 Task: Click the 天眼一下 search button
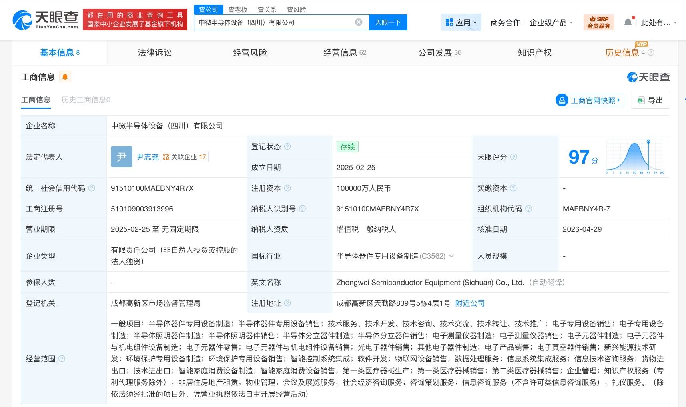click(x=388, y=22)
